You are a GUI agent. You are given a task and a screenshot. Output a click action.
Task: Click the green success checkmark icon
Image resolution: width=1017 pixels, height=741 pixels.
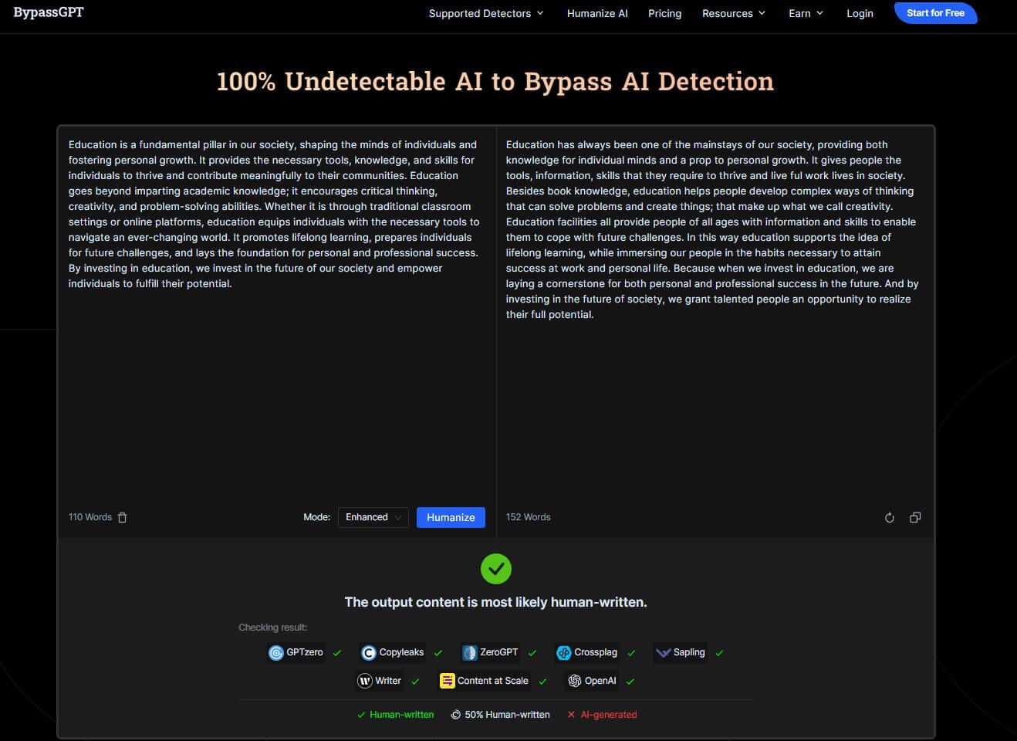pos(496,569)
